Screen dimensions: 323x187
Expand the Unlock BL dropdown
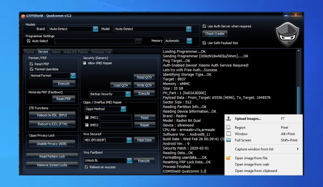(129, 160)
